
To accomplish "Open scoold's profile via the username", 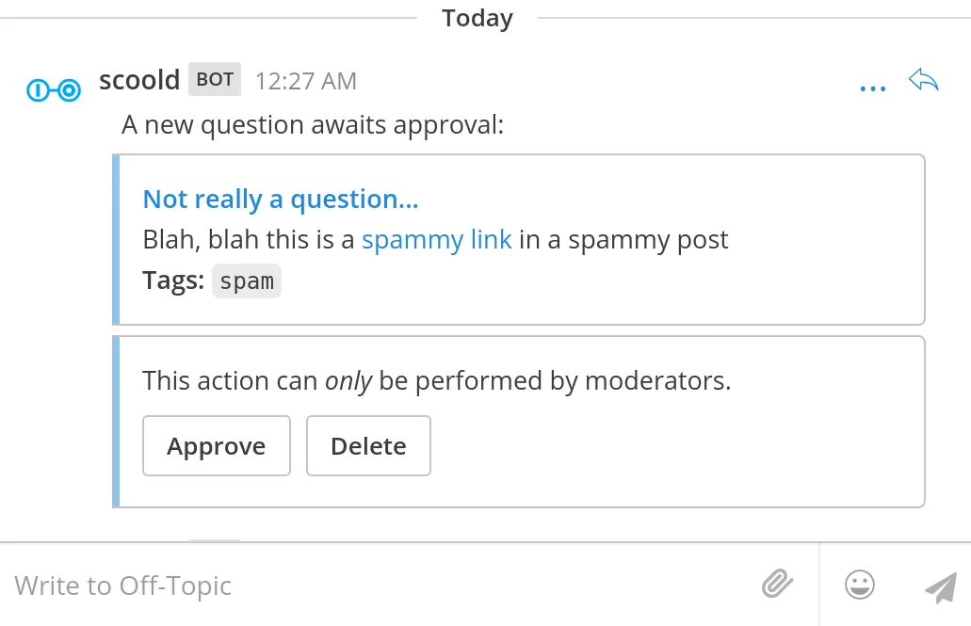I will [x=139, y=80].
